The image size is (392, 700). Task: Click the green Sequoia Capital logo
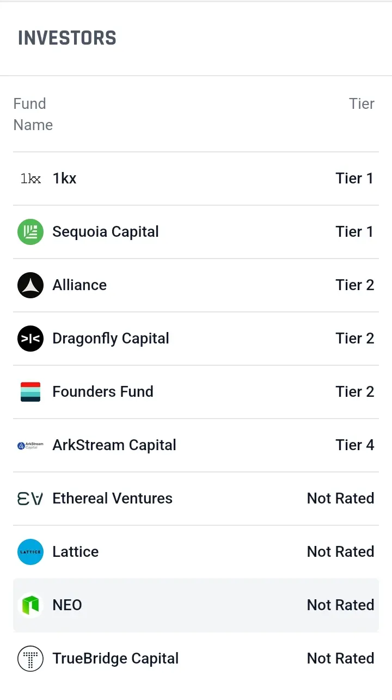click(x=30, y=232)
